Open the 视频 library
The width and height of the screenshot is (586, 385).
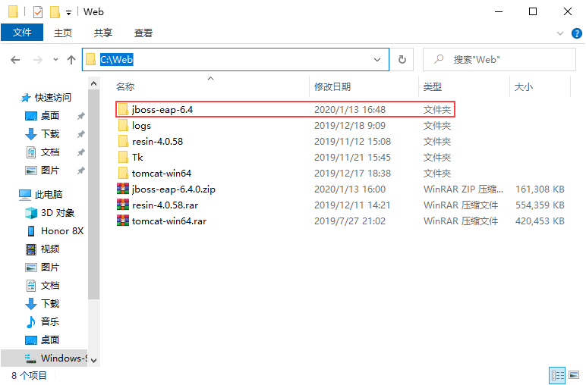click(42, 249)
